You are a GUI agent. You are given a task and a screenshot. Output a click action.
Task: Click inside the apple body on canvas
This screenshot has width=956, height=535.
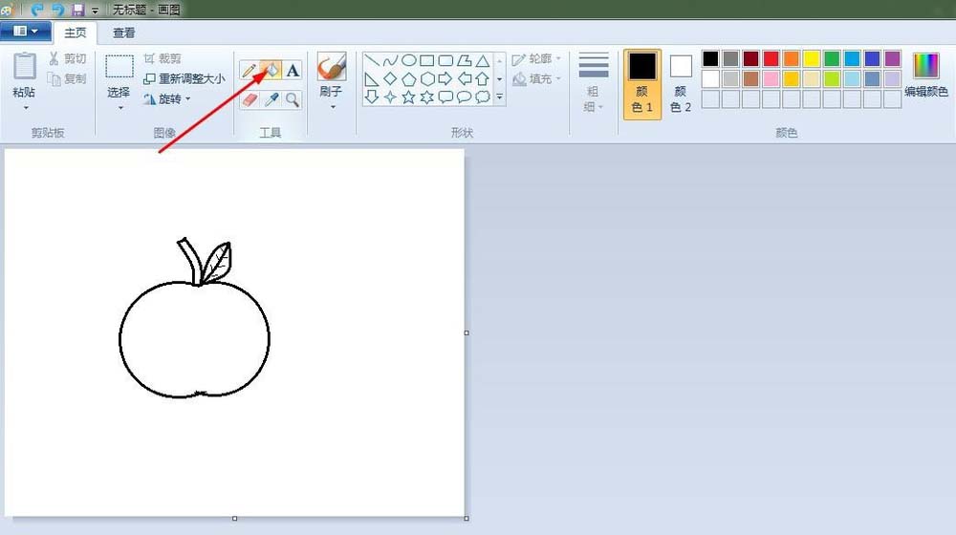194,339
